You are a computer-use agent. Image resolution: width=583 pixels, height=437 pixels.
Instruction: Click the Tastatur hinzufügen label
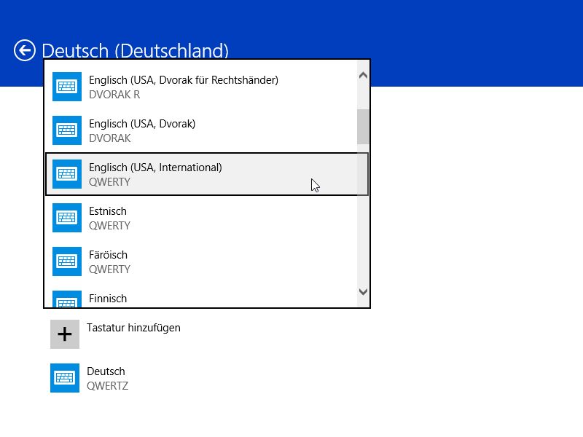133,328
